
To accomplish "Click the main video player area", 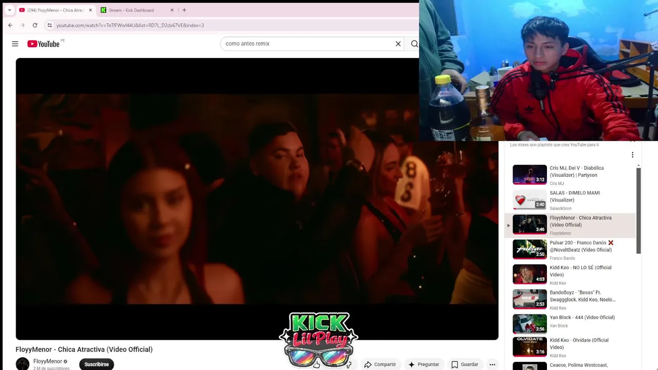I will pos(257,199).
